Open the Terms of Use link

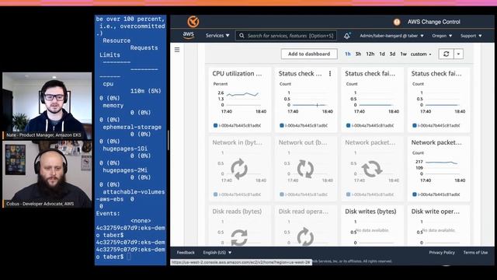coord(475,252)
